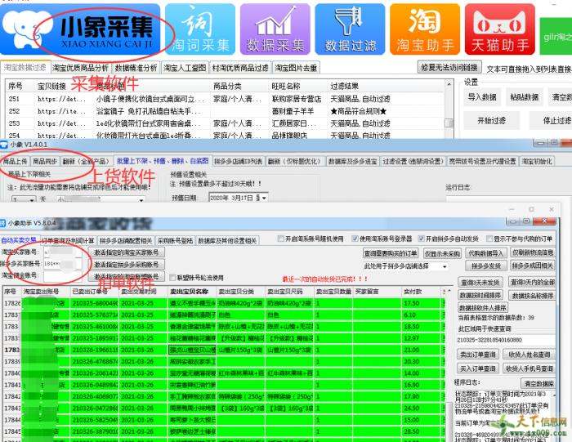This screenshot has height=442, width=572.
Task: Click the 查询需要购买的订单 button
Action: click(x=391, y=253)
